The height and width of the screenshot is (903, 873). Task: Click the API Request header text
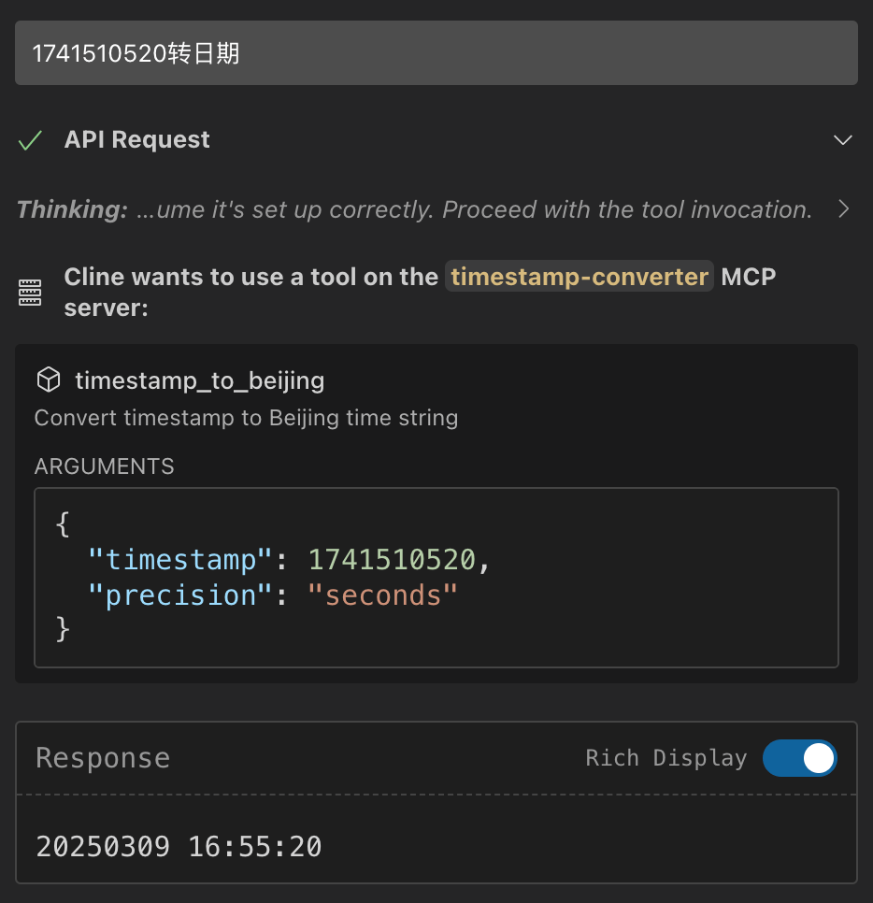click(136, 140)
